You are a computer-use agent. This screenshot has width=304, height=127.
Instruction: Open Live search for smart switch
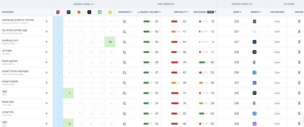click(x=277, y=83)
